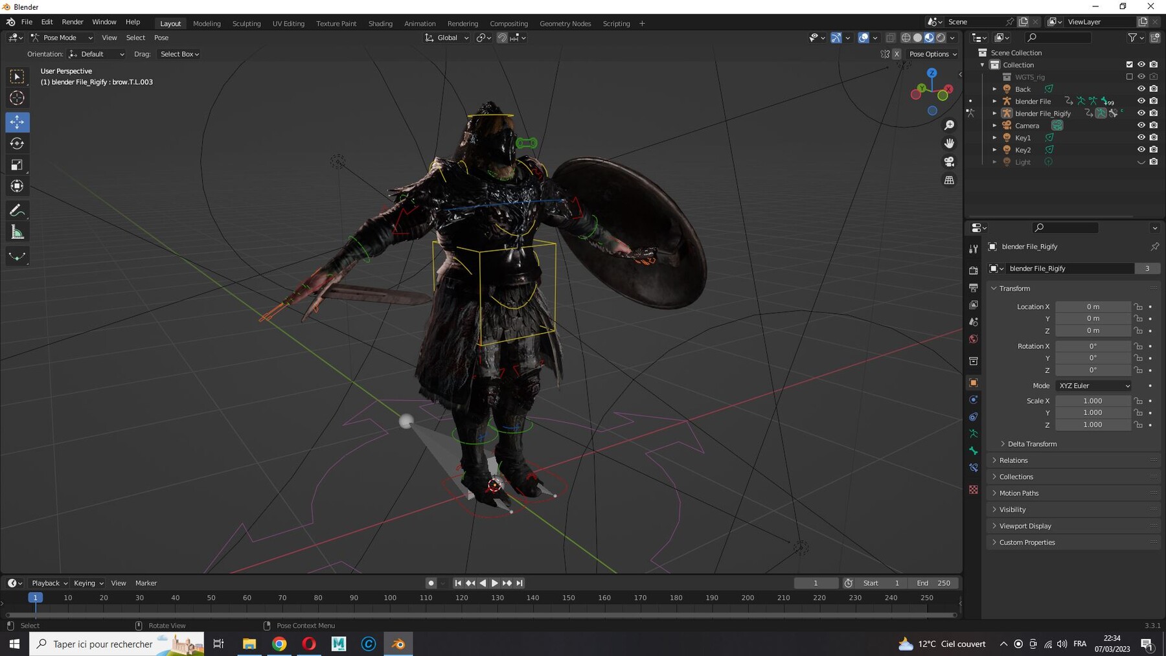The image size is (1166, 656).
Task: Click frame 100 on the timeline ruler
Action: pos(390,598)
